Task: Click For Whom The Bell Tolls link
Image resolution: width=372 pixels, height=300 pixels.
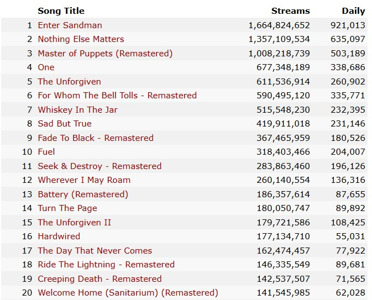Action: [117, 95]
